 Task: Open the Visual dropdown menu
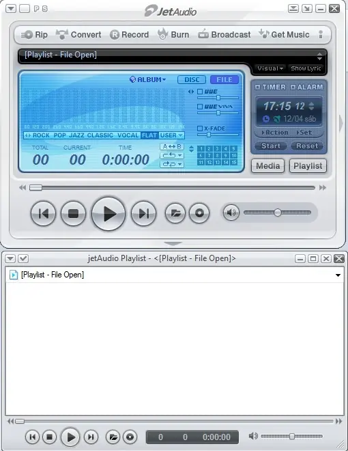270,68
